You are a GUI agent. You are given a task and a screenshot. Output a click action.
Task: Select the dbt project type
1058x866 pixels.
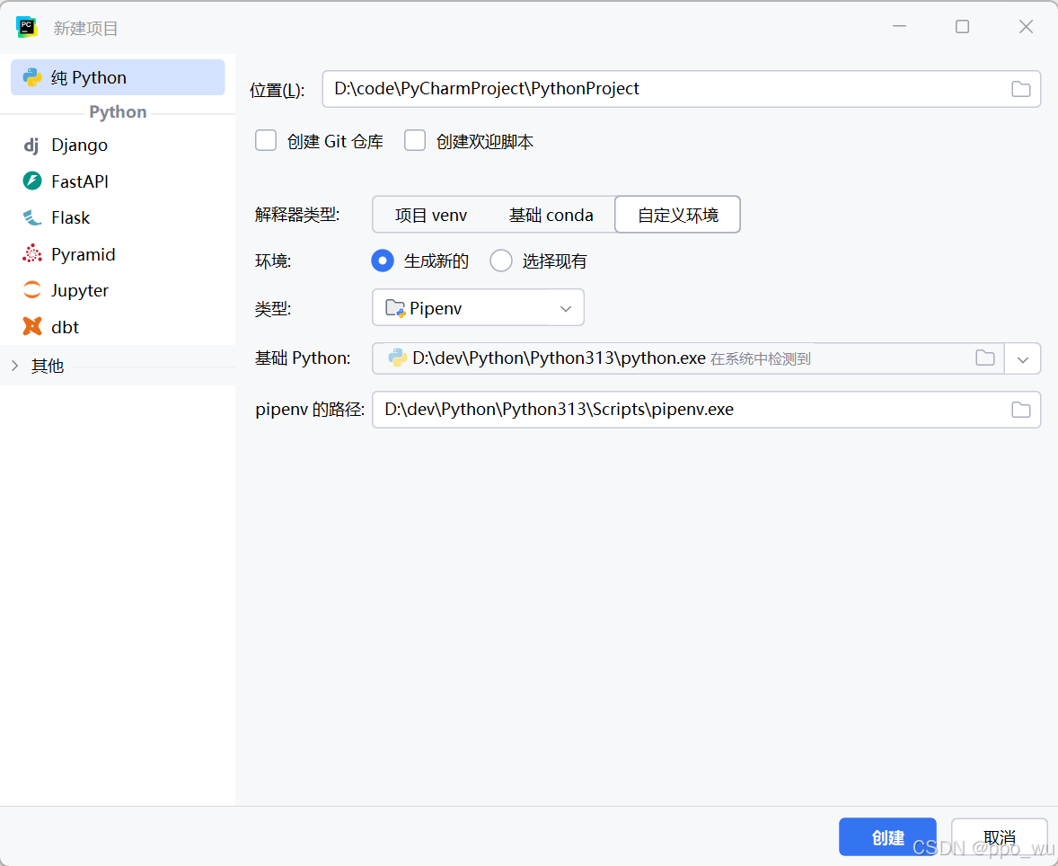pos(63,326)
